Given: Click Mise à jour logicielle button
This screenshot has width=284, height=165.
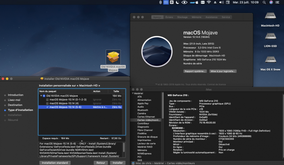Looking at the screenshot, I should tap(223, 71).
